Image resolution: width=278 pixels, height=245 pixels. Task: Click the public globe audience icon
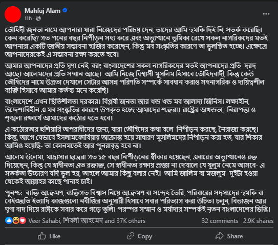[x=38, y=18]
